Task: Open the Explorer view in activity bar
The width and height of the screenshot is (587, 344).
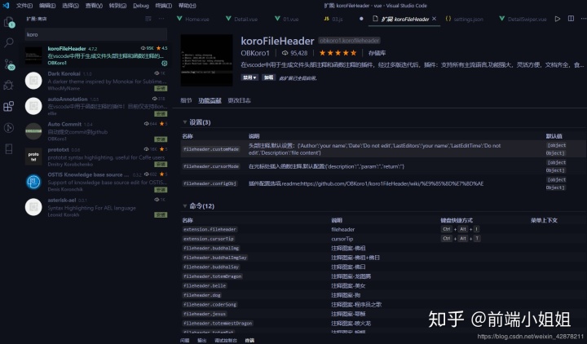Action: click(x=9, y=23)
